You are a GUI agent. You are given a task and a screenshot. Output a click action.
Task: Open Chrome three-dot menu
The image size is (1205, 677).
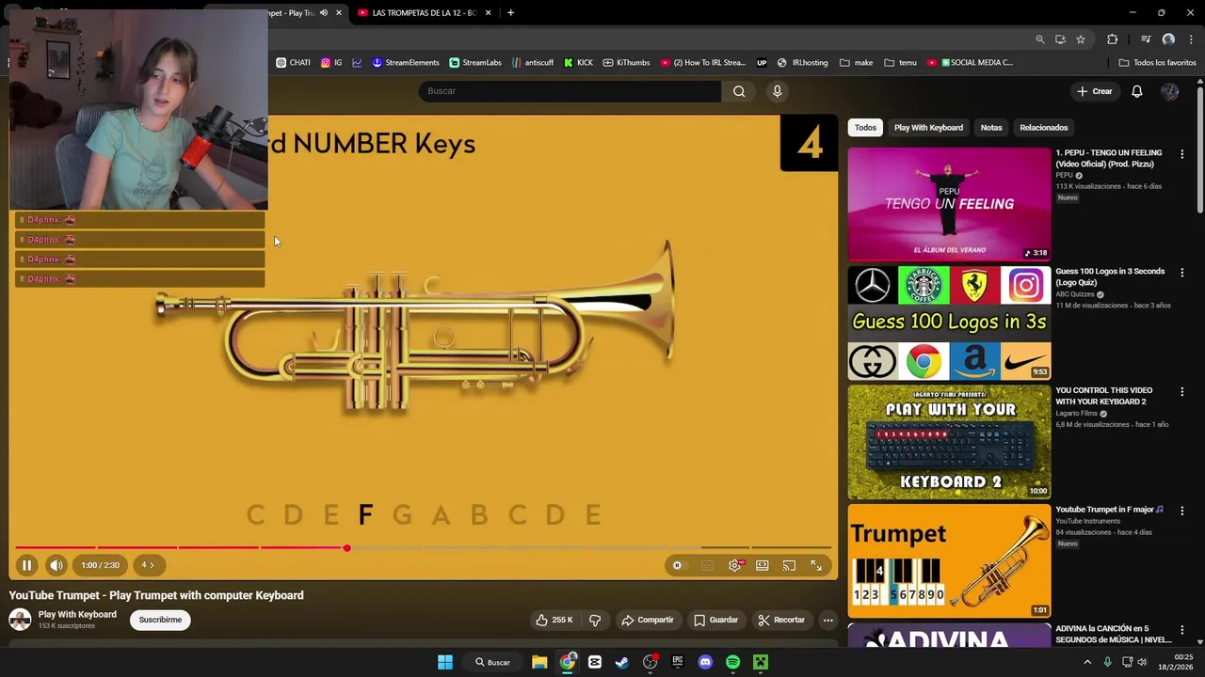pos(1191,39)
